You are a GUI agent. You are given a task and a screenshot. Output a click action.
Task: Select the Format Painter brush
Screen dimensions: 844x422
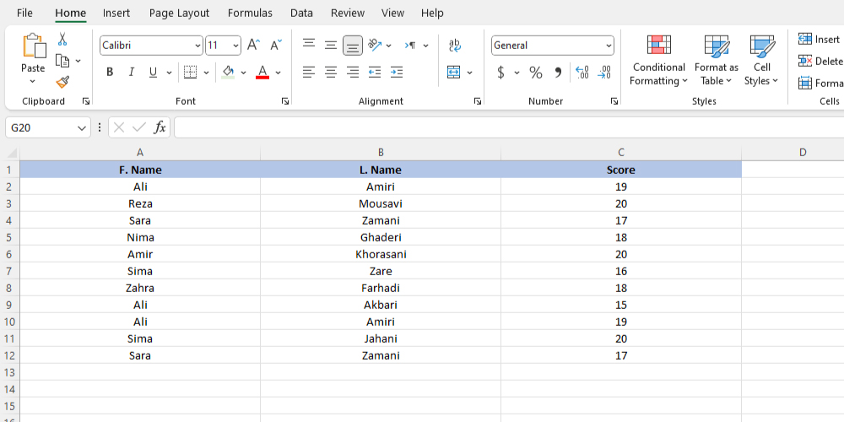point(62,82)
